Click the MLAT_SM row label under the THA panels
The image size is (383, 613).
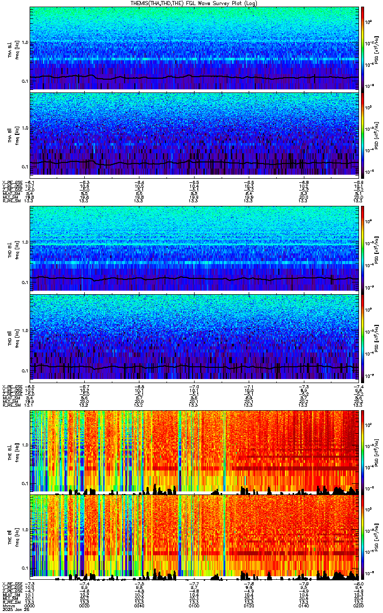tap(11, 194)
